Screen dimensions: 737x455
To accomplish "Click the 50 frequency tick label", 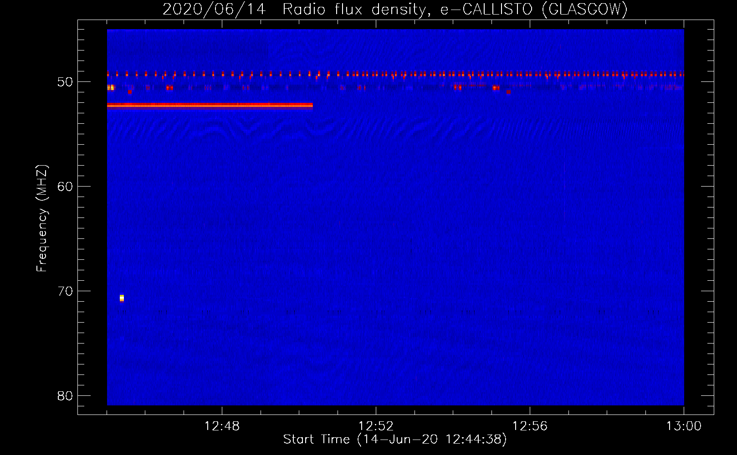I will pos(65,82).
